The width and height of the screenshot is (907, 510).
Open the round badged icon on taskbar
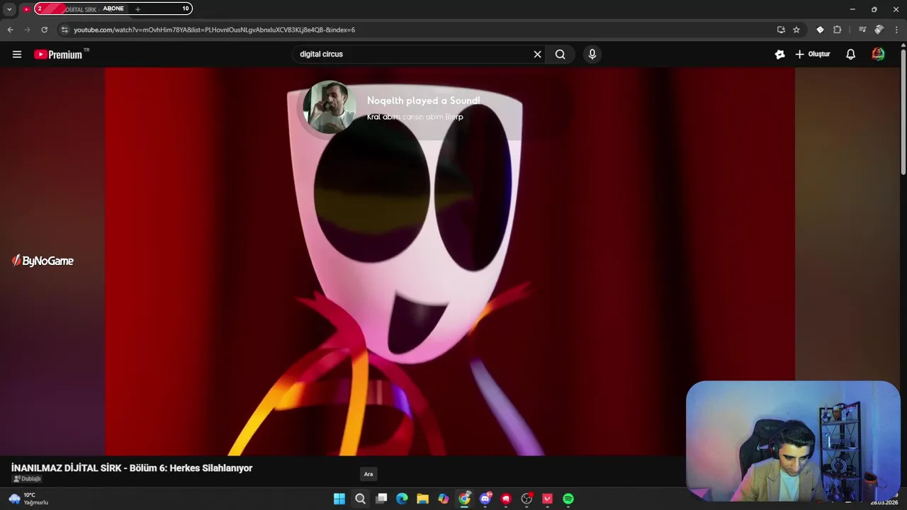point(526,499)
